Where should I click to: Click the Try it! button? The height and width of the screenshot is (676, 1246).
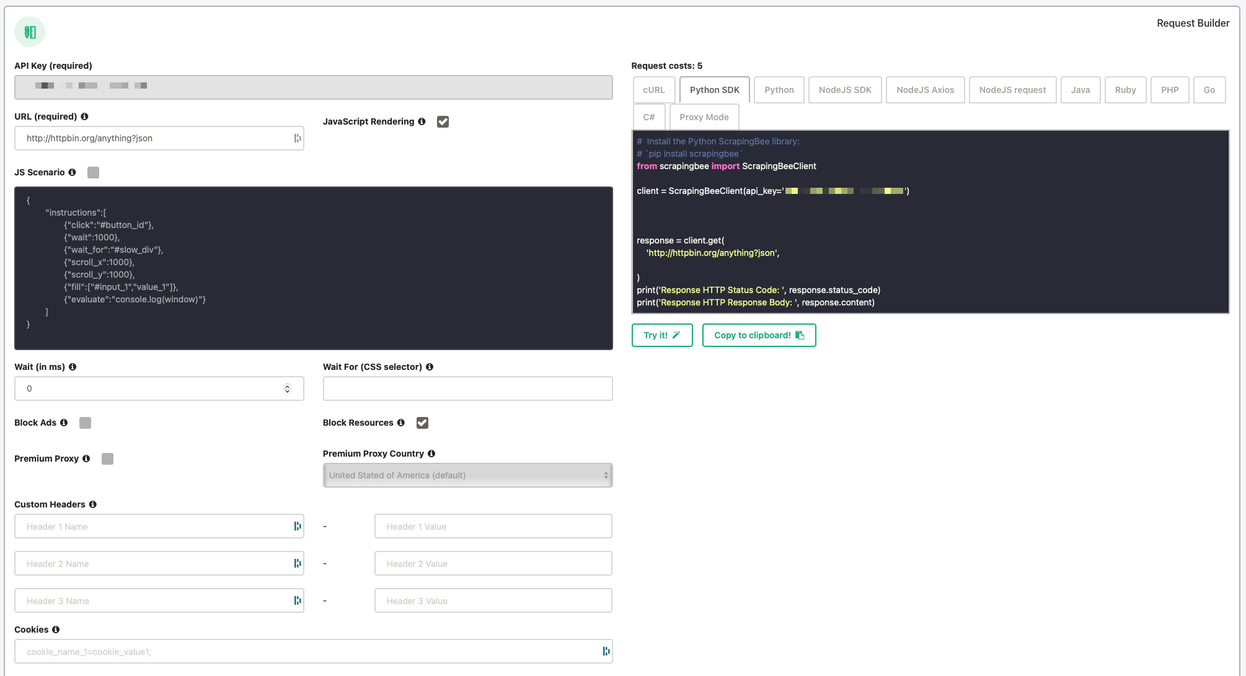pos(662,335)
